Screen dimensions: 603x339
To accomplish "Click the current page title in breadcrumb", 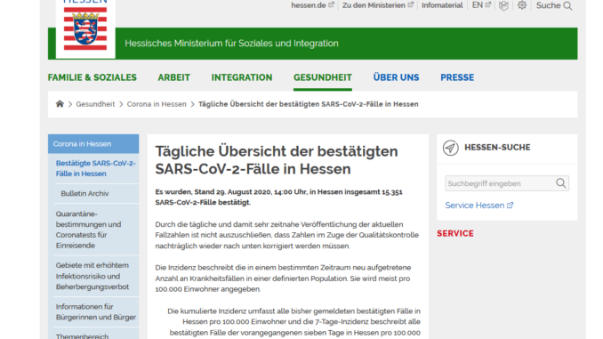I will (x=309, y=104).
